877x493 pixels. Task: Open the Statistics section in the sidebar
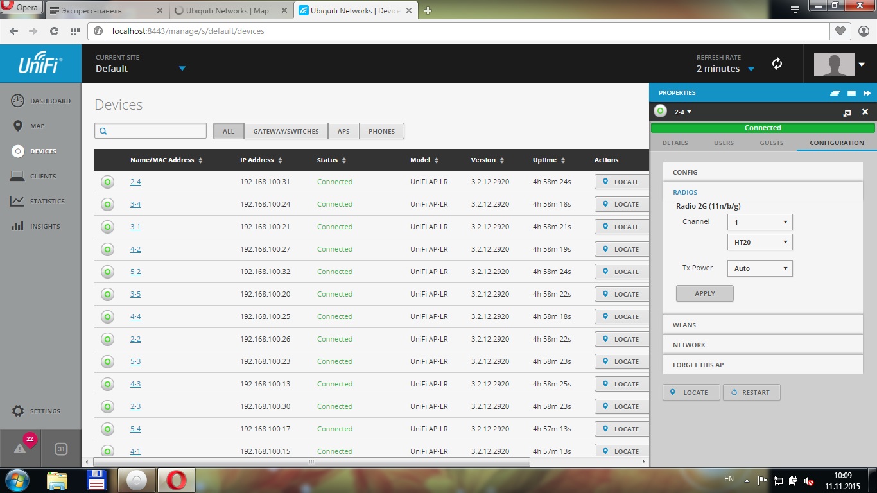38,201
